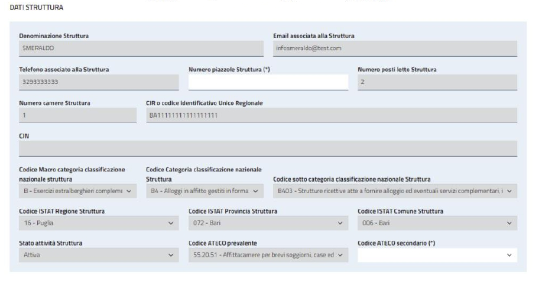Click the chevron arrow of Macro categoria
The width and height of the screenshot is (542, 281).
pyautogui.click(x=129, y=191)
